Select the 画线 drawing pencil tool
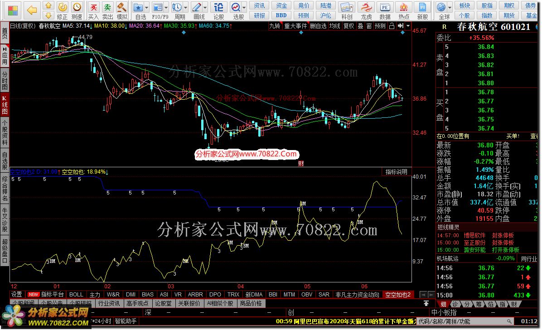 pos(197,10)
